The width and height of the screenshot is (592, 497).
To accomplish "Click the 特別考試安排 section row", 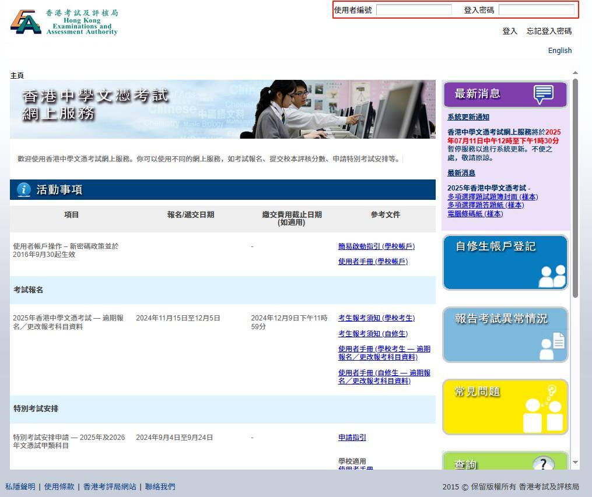I will 223,409.
